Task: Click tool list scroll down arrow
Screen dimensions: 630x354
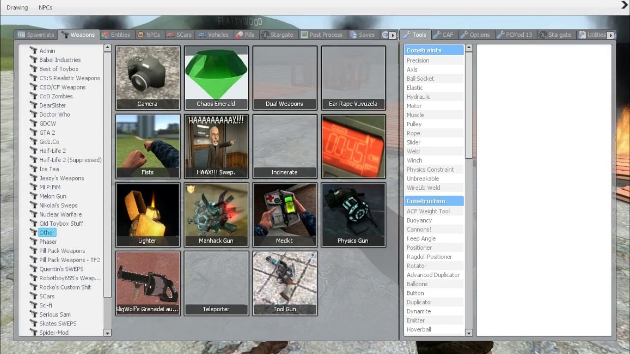Action: tap(469, 333)
